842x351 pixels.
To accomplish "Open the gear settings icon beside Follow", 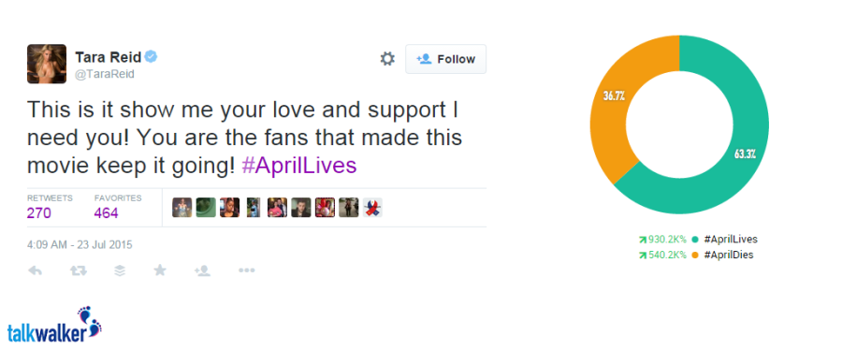I will [x=387, y=59].
